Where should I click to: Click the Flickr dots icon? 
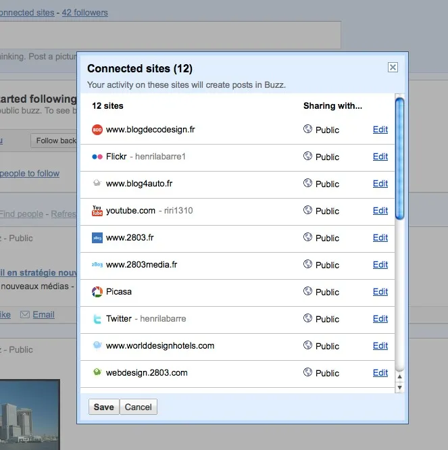coord(97,157)
